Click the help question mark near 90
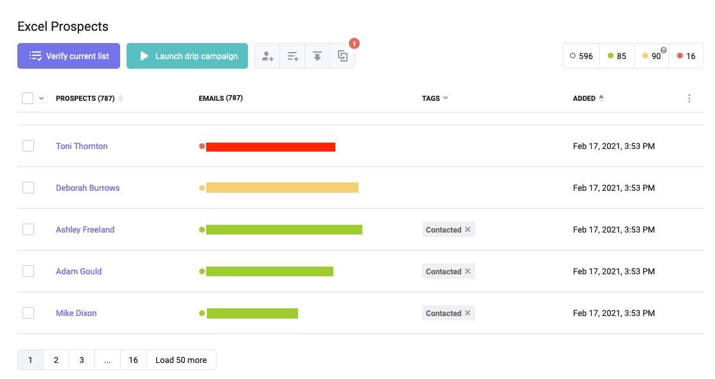Viewport: 715px width, 379px height. tap(664, 50)
